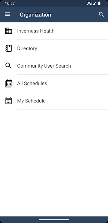Click the Community User Search magnifier icon
The height and width of the screenshot is (223, 108).
(x=8, y=66)
